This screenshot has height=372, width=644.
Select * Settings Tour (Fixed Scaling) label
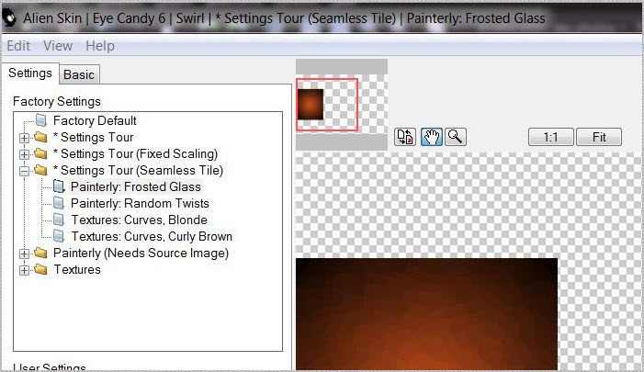click(136, 153)
